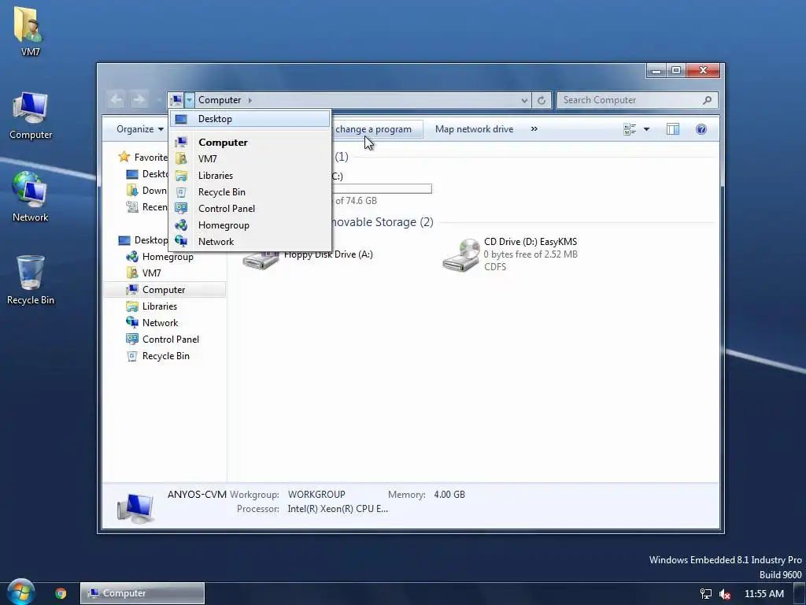806x605 pixels.
Task: Click the Removable Storage (2) group header
Action: click(382, 222)
